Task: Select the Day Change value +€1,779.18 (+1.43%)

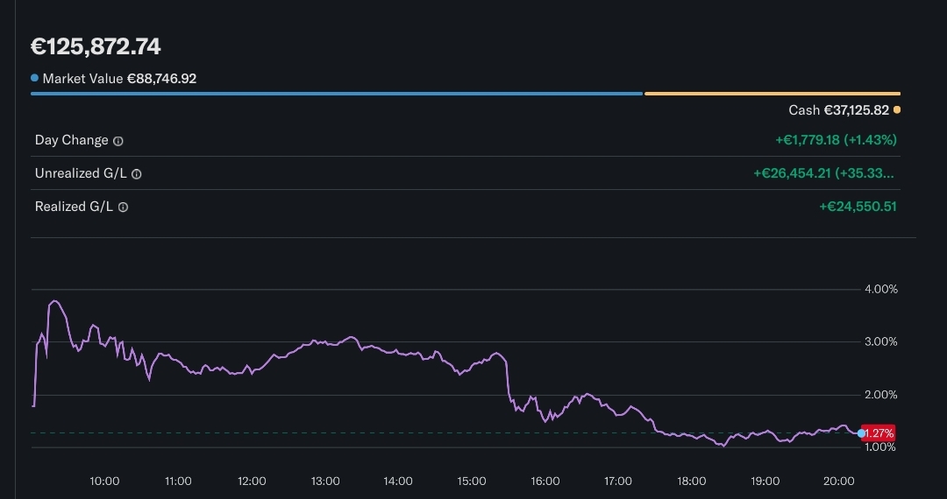Action: pyautogui.click(x=836, y=140)
